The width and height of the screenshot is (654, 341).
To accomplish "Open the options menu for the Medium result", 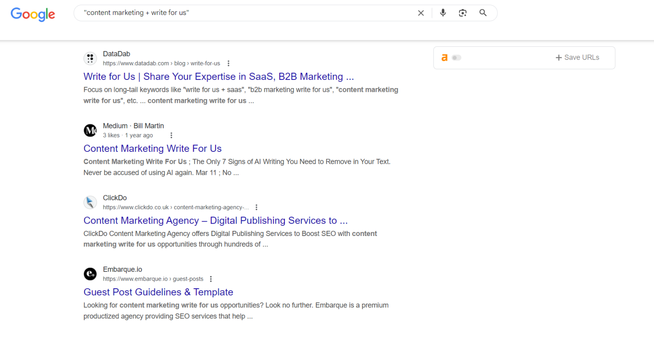I will pos(171,135).
